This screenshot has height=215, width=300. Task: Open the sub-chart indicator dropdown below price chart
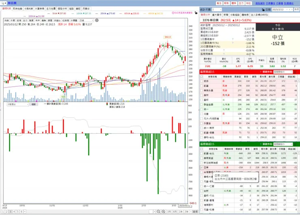(18, 104)
